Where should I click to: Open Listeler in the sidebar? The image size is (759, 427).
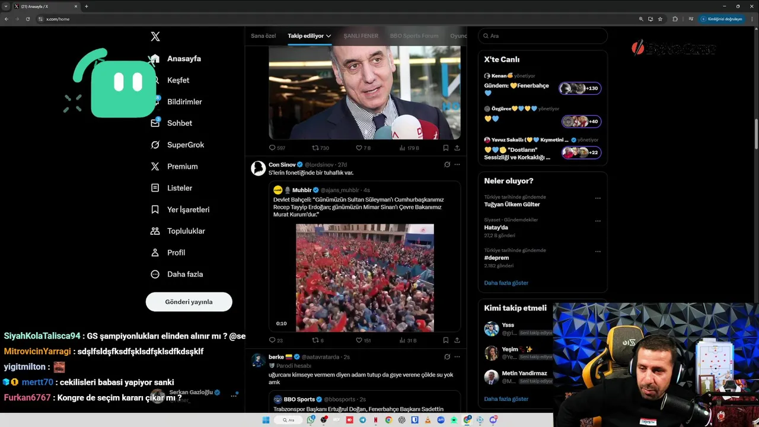click(x=171, y=188)
